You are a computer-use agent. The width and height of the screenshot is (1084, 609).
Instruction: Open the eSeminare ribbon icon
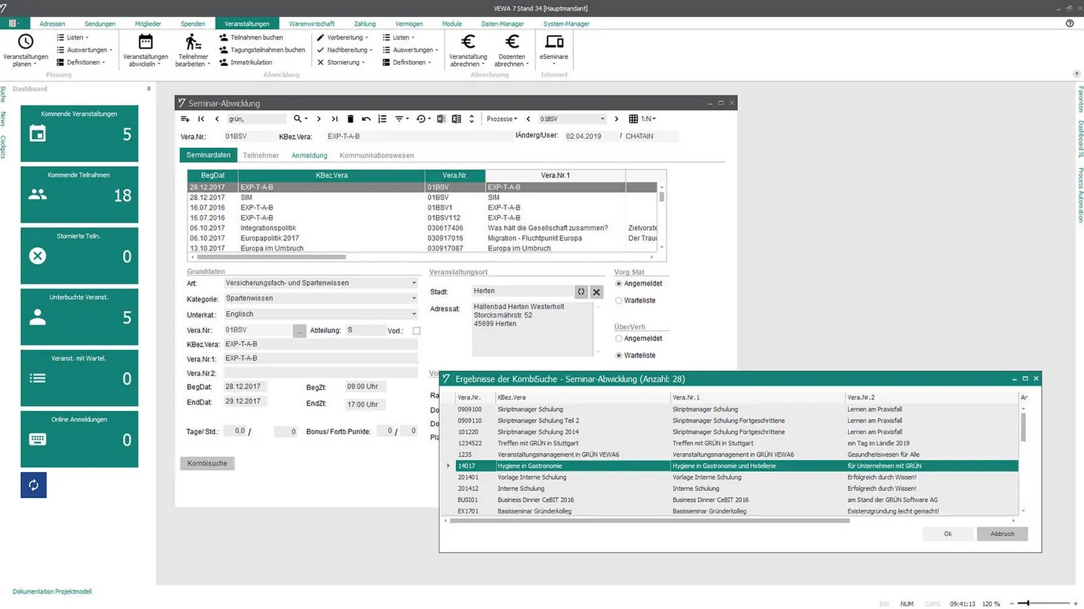(554, 42)
